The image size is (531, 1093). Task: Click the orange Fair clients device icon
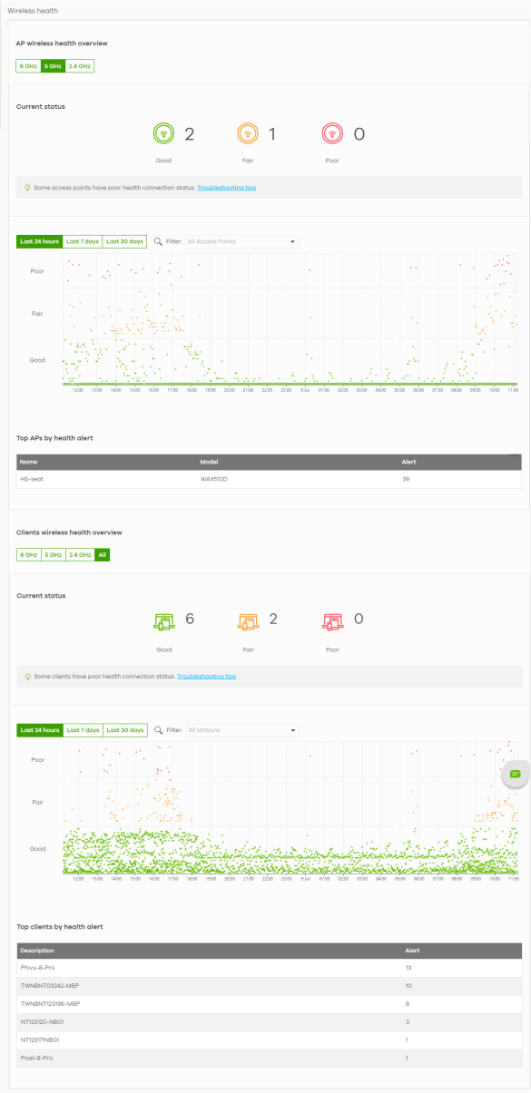[x=248, y=621]
